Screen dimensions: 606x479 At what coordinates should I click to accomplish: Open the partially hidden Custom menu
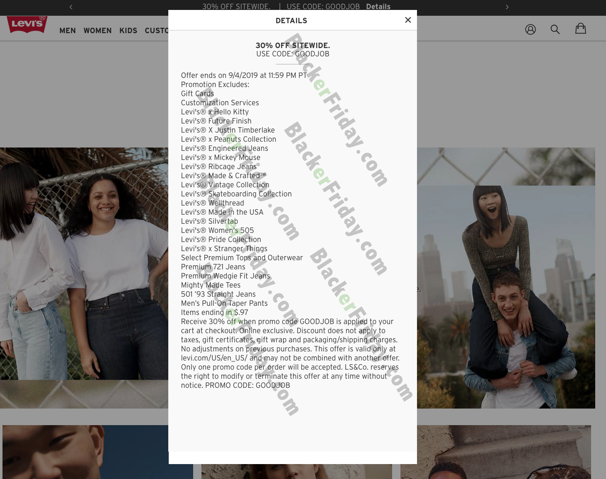pyautogui.click(x=156, y=31)
